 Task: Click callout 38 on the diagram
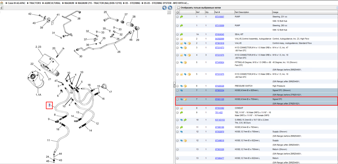(x=79, y=19)
